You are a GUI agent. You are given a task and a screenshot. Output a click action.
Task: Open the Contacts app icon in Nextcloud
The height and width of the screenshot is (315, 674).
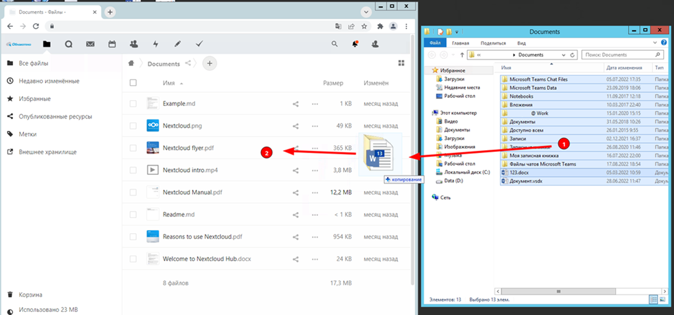134,44
